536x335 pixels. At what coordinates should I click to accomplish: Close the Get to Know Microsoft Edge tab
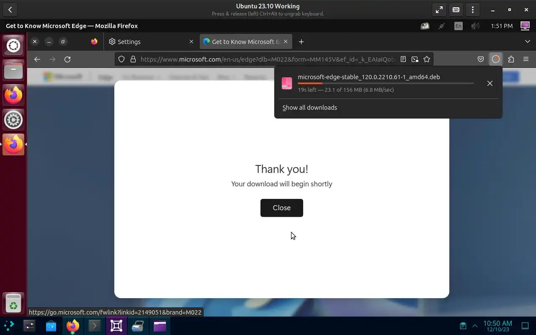(x=286, y=41)
